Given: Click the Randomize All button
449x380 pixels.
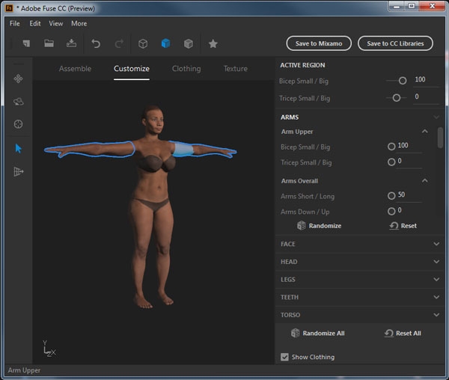Looking at the screenshot, I should (x=318, y=333).
